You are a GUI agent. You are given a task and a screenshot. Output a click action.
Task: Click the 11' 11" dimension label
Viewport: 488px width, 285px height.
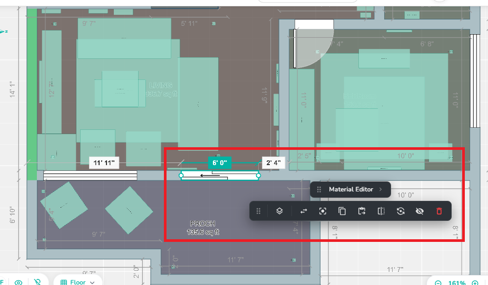pyautogui.click(x=104, y=162)
